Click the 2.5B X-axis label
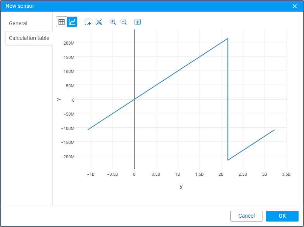 (x=243, y=174)
